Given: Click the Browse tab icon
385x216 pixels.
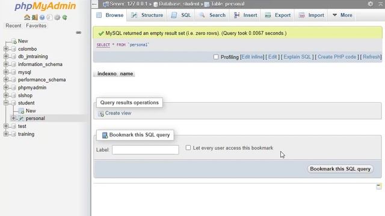Looking at the screenshot, I should pos(99,15).
